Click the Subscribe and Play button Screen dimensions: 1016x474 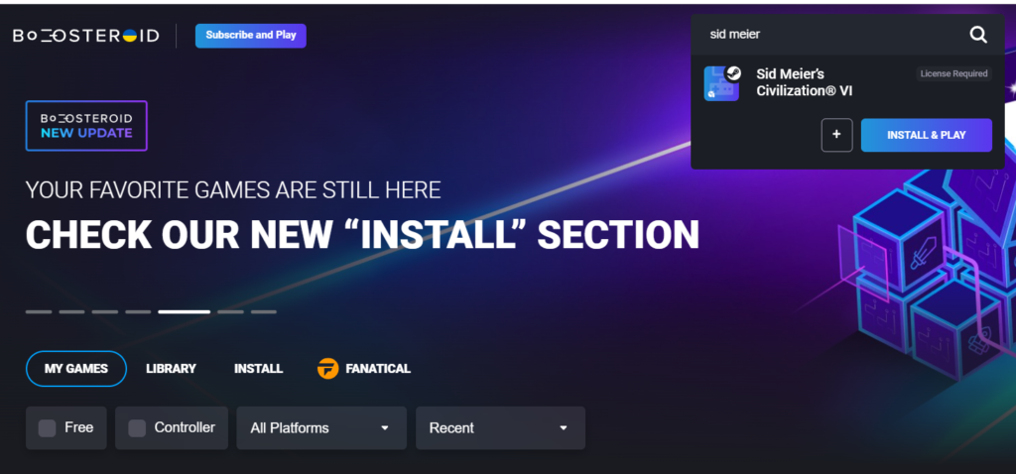point(251,36)
